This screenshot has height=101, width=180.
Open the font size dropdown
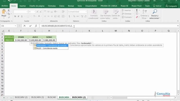pos(34,12)
